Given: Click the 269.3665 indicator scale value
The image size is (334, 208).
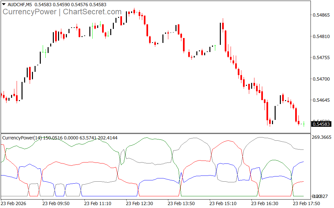Looking at the screenshot, I should (322, 137).
